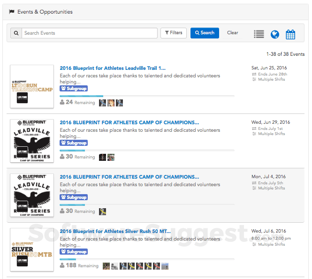Switch to calendar view icon
The width and height of the screenshot is (312, 279).
click(x=290, y=34)
